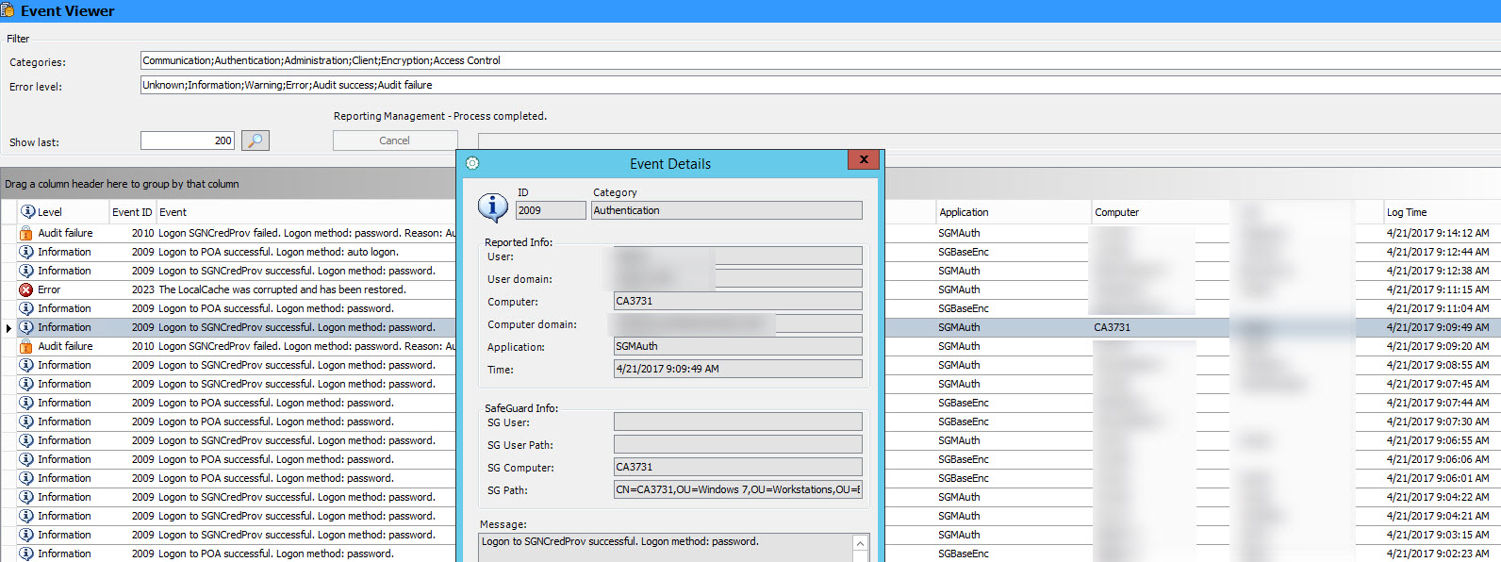Sort by the Log Time column header
1501x562 pixels.
pyautogui.click(x=1442, y=212)
